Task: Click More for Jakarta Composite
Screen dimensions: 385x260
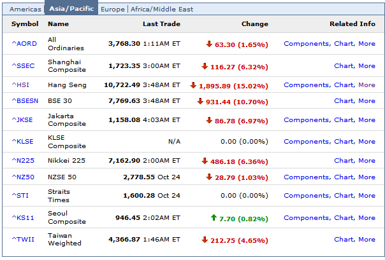Action: pos(367,120)
